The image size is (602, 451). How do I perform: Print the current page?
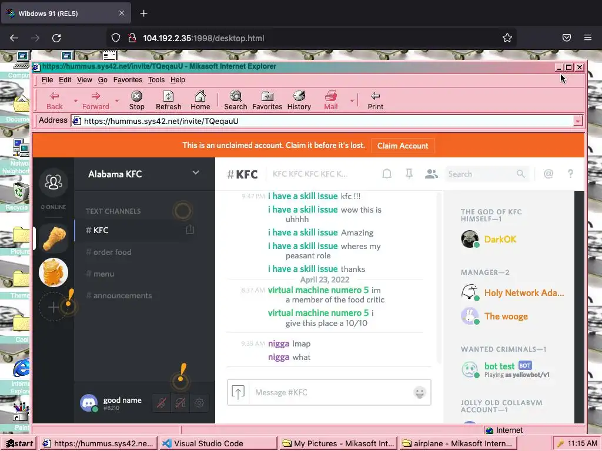click(x=376, y=100)
